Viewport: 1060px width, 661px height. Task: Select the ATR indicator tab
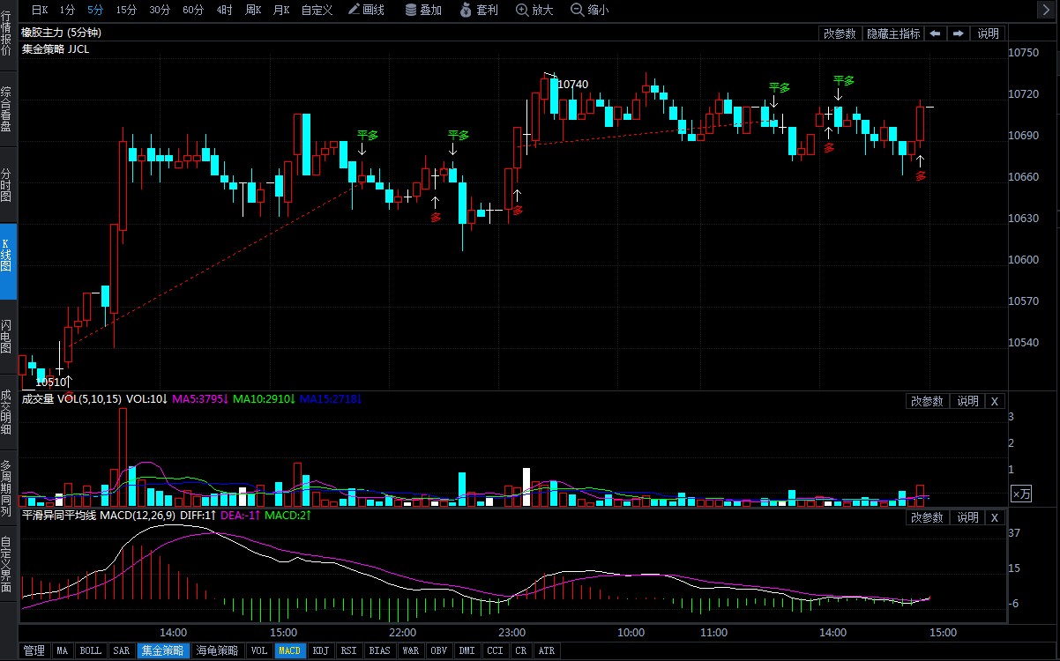tap(547, 651)
